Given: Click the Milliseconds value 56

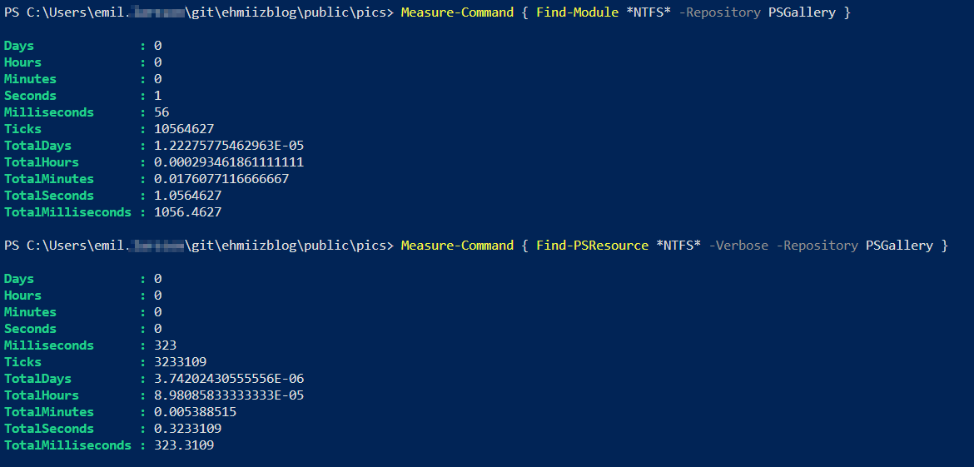Looking at the screenshot, I should (x=162, y=112).
